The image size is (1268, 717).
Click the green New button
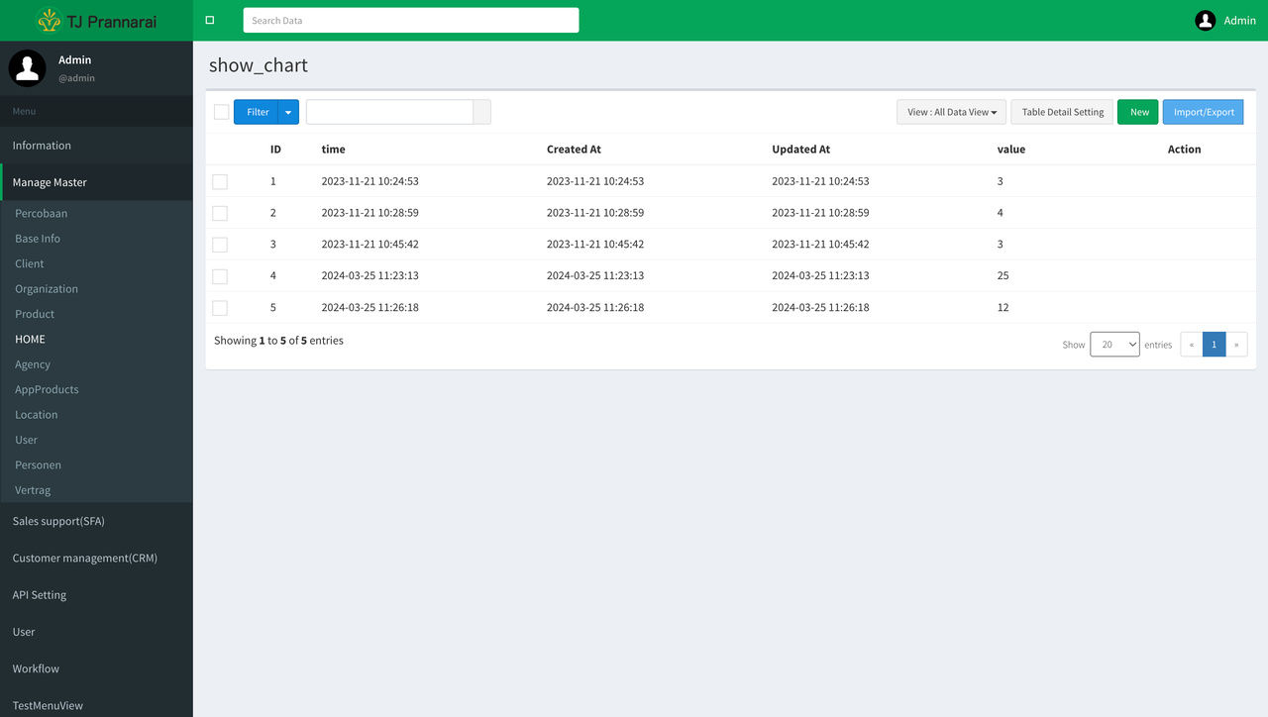point(1138,112)
